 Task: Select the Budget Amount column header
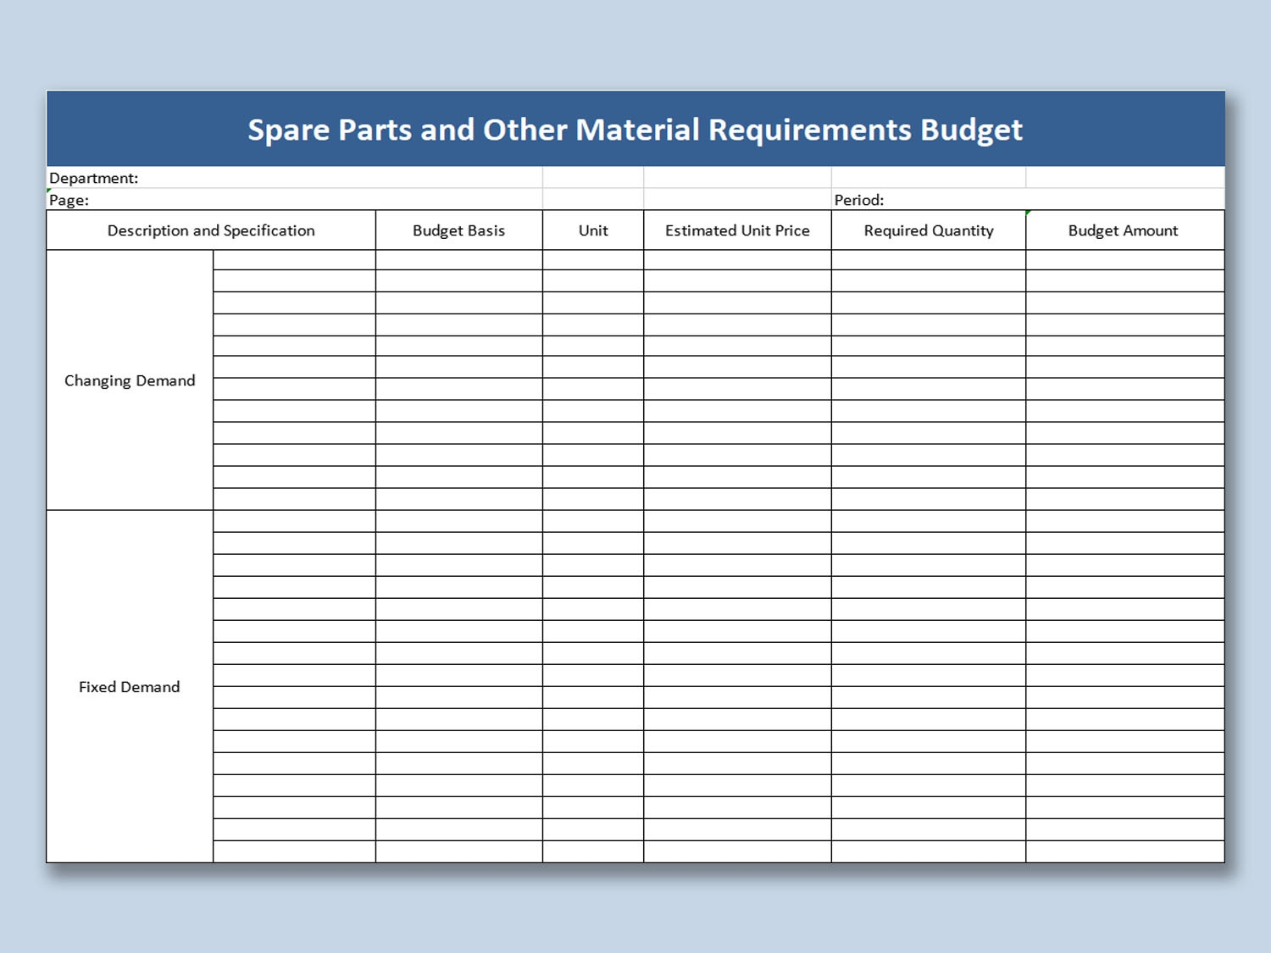(1123, 230)
